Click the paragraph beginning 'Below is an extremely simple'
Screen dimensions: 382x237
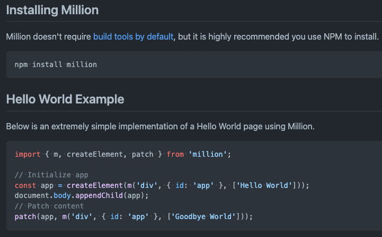(x=161, y=126)
